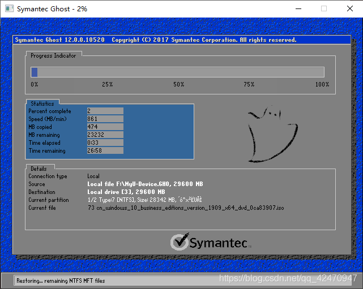Screen dimensions: 363x289
Task: Click the Symantec checkmark logo
Action: pos(211,242)
